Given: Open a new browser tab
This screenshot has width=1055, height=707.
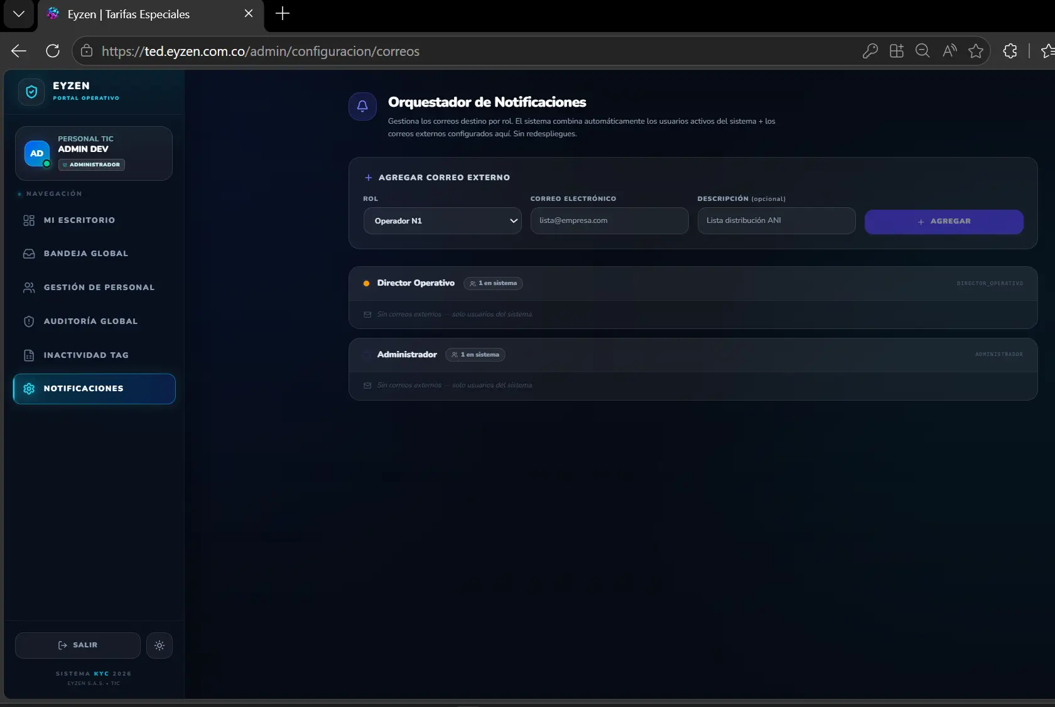Looking at the screenshot, I should point(283,14).
